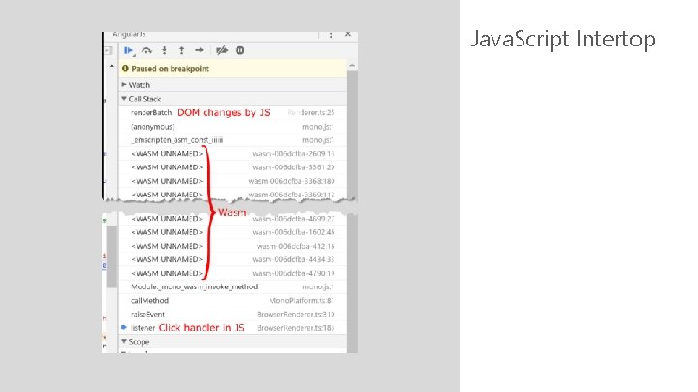Select _emscripten_asm_const_iiiii frame
The image size is (698, 392).
coord(233,140)
